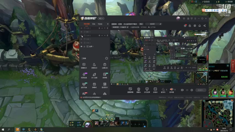This screenshot has height=132, width=235.
Task: Add the 多媒体 multimedia source
Action: tap(155, 90)
